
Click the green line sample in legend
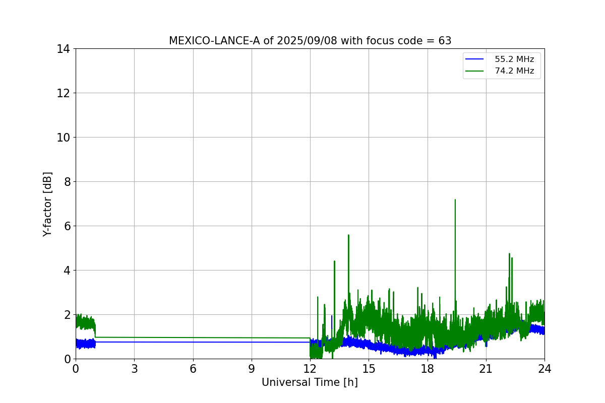(475, 71)
